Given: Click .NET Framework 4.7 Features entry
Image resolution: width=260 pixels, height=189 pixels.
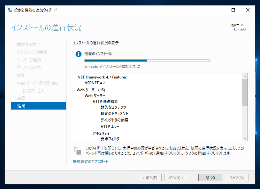Looking at the screenshot, I should (x=102, y=77).
